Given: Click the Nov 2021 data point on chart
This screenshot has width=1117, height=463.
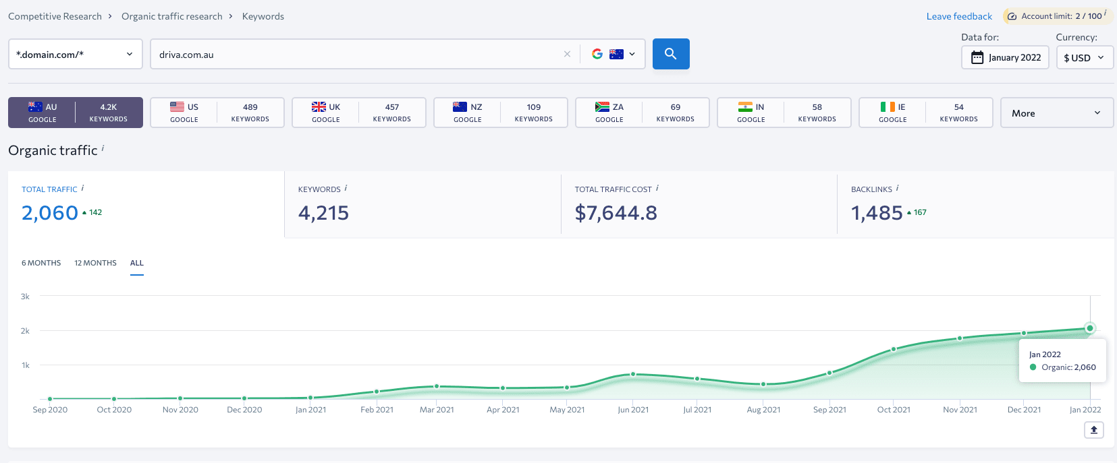Looking at the screenshot, I should [x=960, y=338].
